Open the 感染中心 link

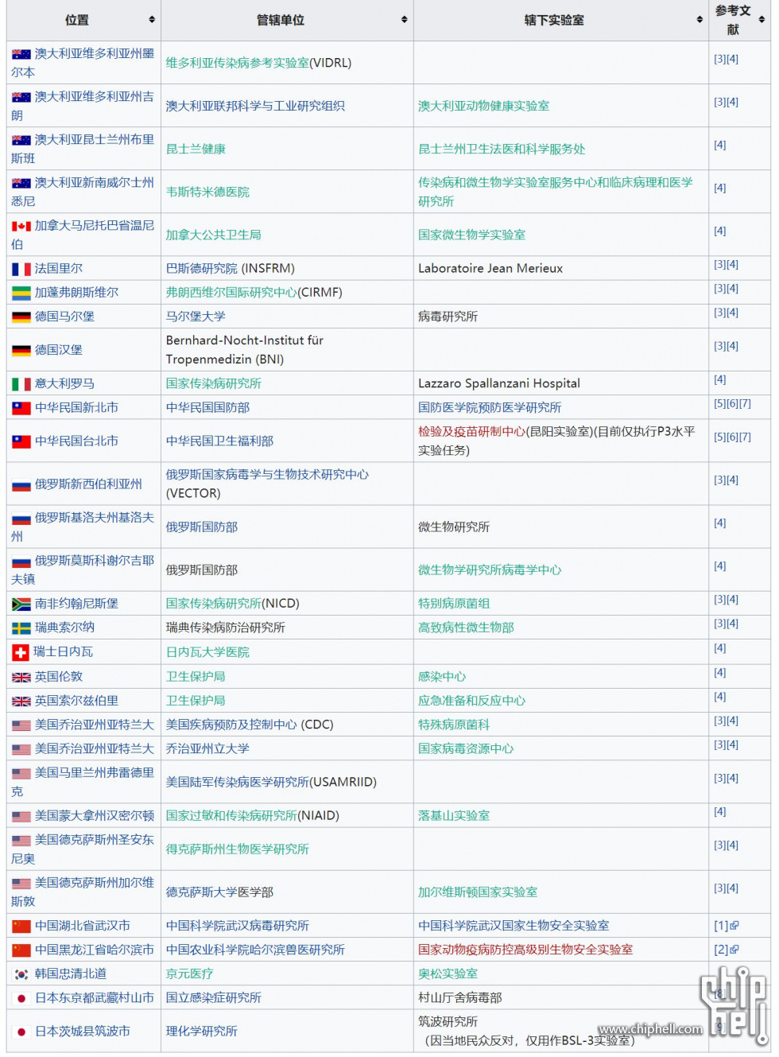coord(442,677)
